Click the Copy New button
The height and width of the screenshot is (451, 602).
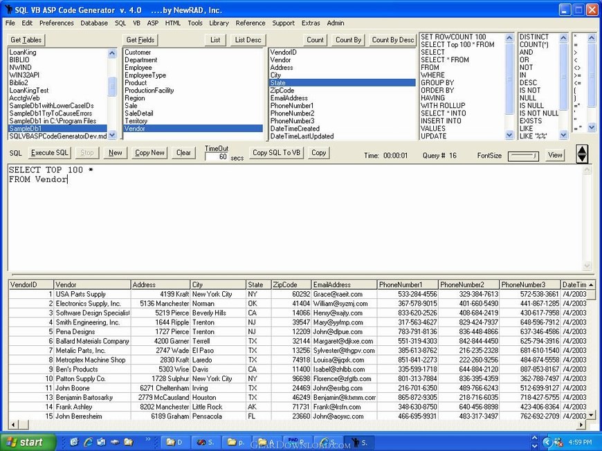pyautogui.click(x=149, y=153)
